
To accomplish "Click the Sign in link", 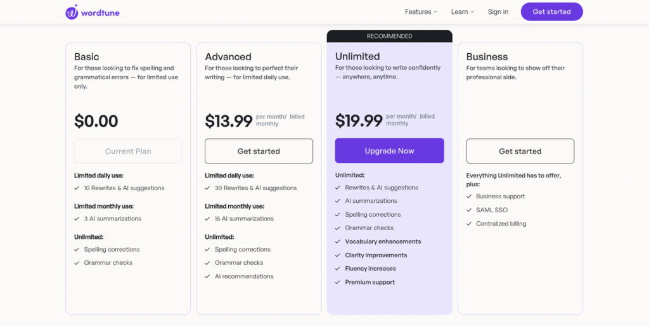I will (x=498, y=11).
